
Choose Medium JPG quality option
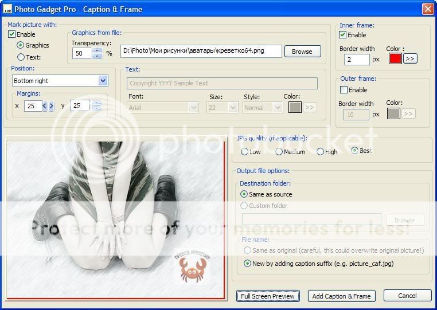click(279, 152)
